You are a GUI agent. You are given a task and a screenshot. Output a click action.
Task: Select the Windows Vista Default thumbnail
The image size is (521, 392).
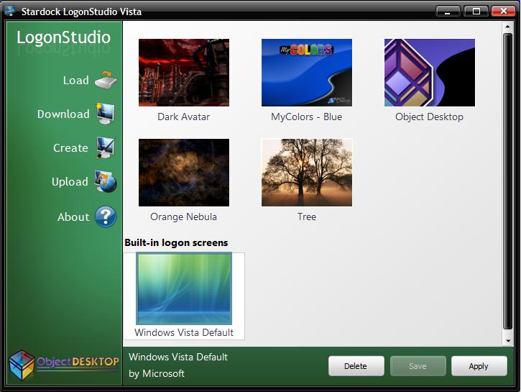[184, 288]
